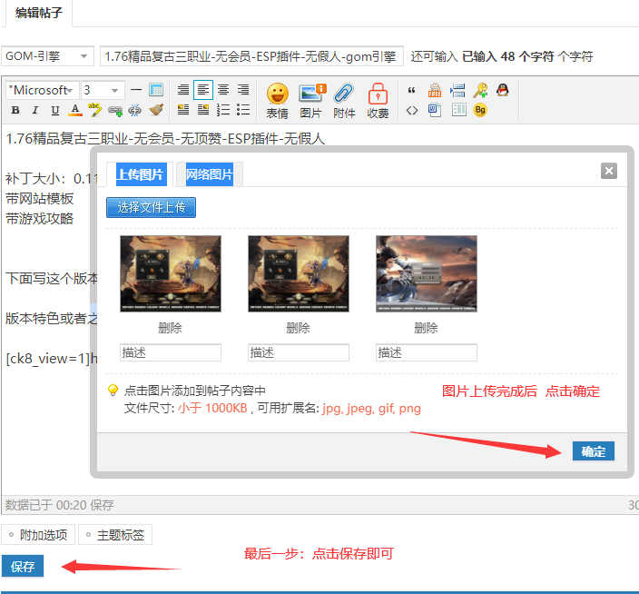Viewport: 639px width, 594px height.
Task: Toggle underline text formatting
Action: pyautogui.click(x=55, y=111)
